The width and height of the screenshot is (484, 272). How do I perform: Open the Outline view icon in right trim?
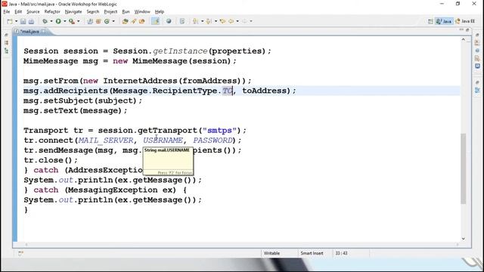click(x=477, y=91)
